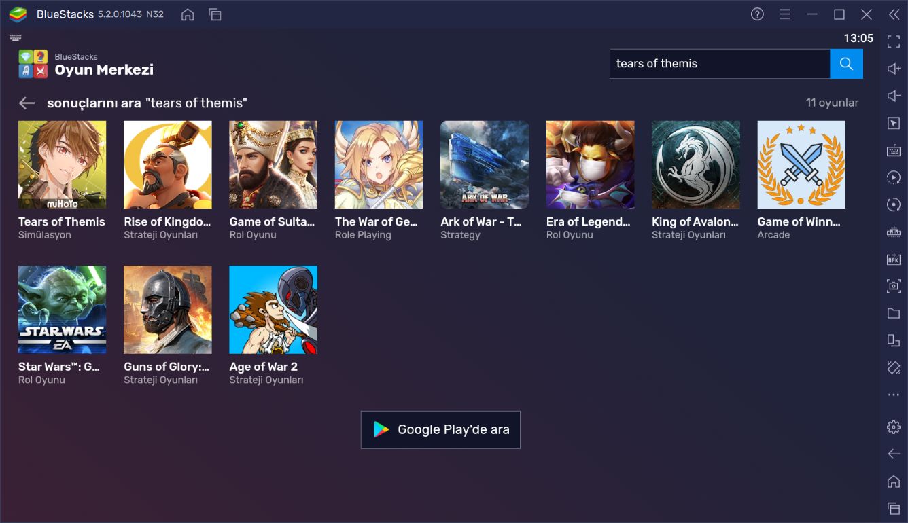Click the BlueStacks home icon in title bar
This screenshot has width=908, height=523.
tap(188, 14)
